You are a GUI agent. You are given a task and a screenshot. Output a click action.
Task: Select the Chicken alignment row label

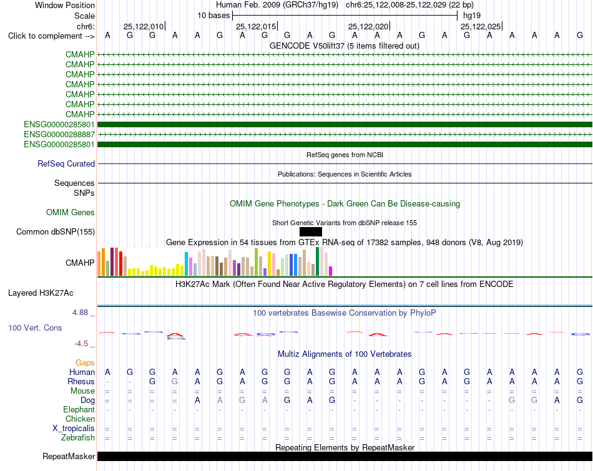pos(80,419)
